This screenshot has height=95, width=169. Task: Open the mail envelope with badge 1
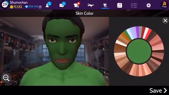click(62, 5)
